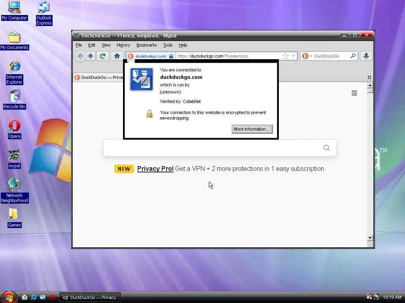Select the Games folder shortcut
The width and height of the screenshot is (405, 303).
tap(14, 218)
